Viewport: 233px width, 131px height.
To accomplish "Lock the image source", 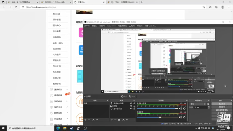I will [134, 106].
